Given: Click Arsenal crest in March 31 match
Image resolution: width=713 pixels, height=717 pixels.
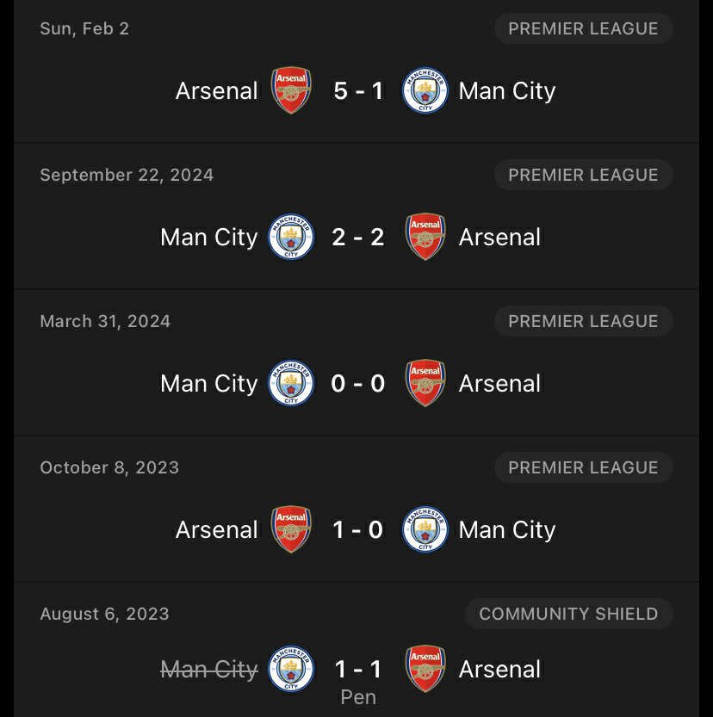Looking at the screenshot, I should coord(425,384).
